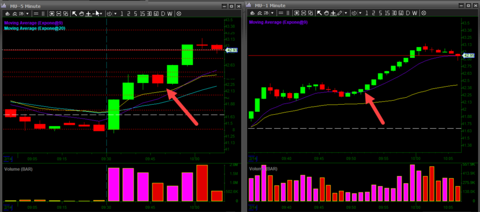This screenshot has width=480, height=212.
Task: Set 5 Minute chart to Weekly (W) timeframe
Action: [170, 14]
